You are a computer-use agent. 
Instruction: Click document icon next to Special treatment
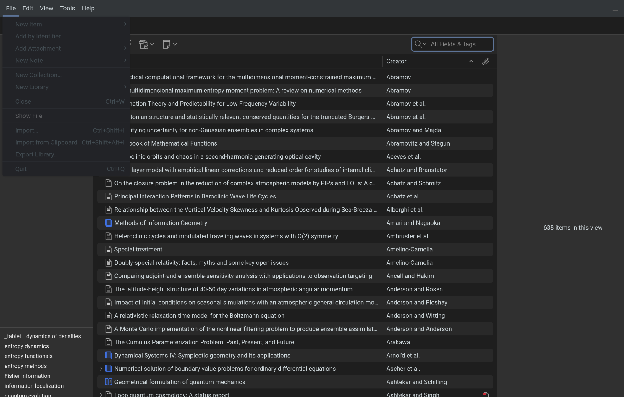[x=109, y=250]
